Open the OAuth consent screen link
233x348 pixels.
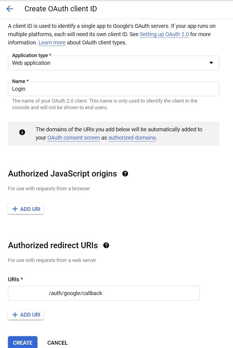[x=74, y=138]
